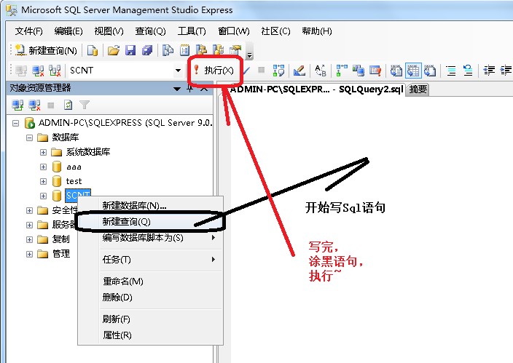Click the Decrease Indent icon
This screenshot has height=363, width=513.
pyautogui.click(x=489, y=71)
